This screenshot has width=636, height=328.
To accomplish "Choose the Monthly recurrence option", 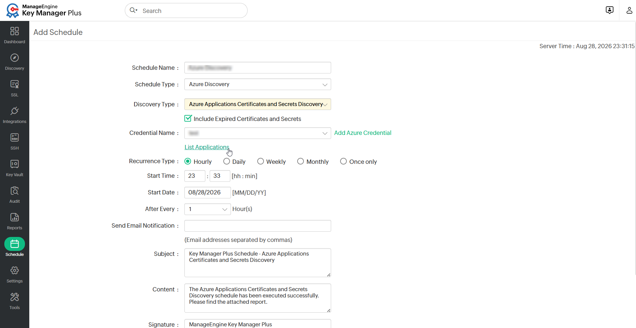I will click(x=301, y=162).
